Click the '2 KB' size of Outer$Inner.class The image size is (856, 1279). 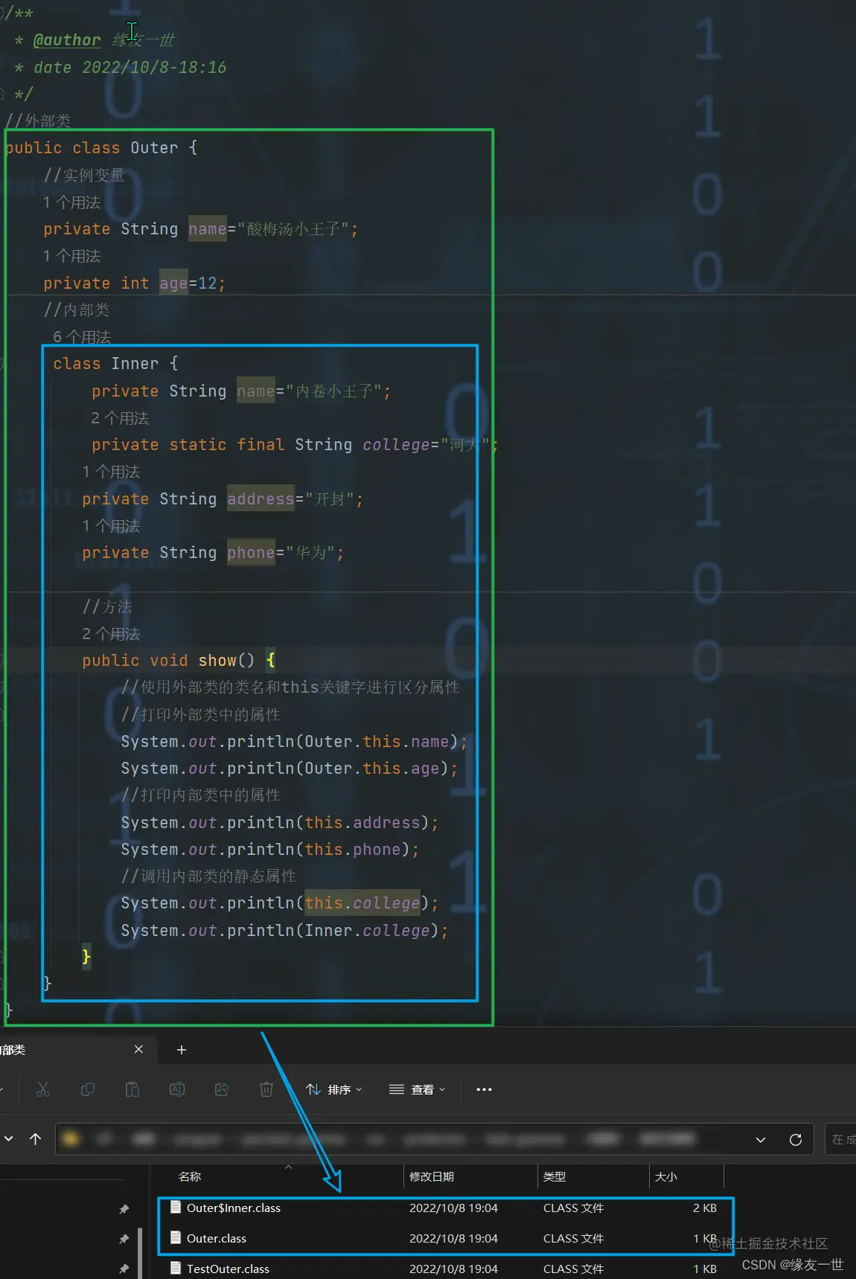tap(705, 1208)
